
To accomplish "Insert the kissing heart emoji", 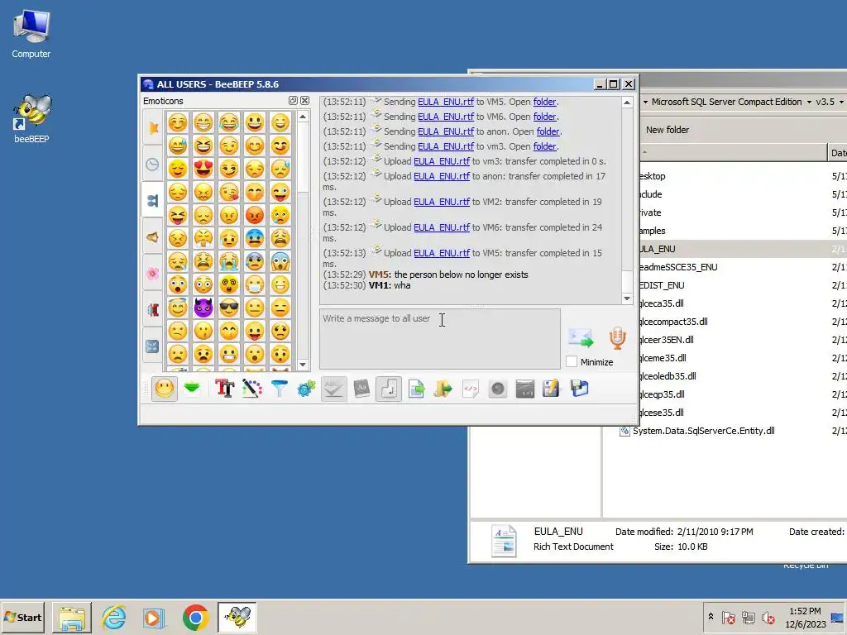I will 229,192.
